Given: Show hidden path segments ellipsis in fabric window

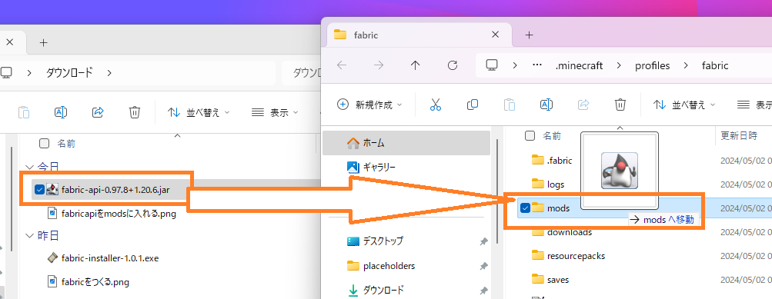Looking at the screenshot, I should [x=537, y=65].
